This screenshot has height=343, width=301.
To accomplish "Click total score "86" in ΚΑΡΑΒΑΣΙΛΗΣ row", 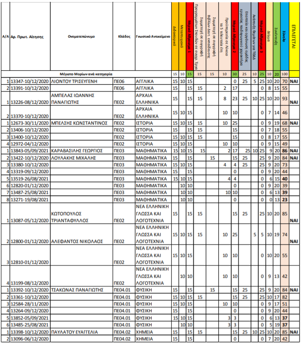I will (285, 151).
